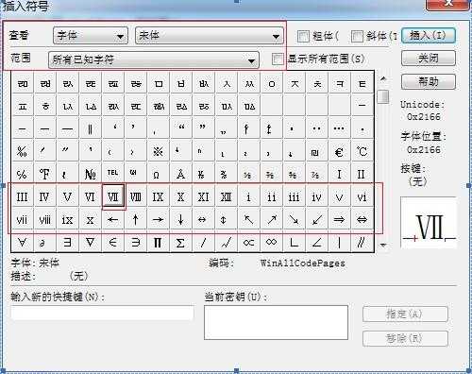Image resolution: width=472 pixels, height=374 pixels.
Task: Choose the infinity ∞ symbol
Action: pyautogui.click(x=271, y=243)
